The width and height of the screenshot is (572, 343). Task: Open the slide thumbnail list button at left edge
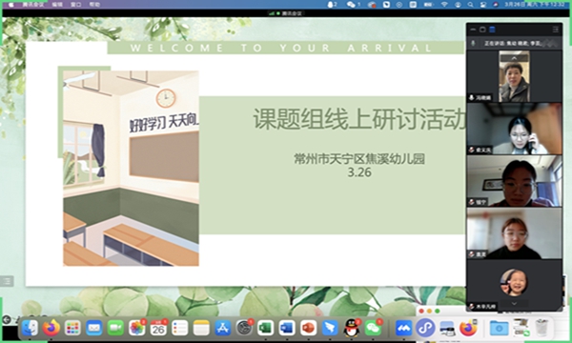(7, 281)
